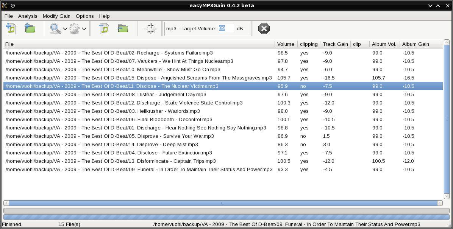Click the Target Volume input field
The width and height of the screenshot is (453, 229).
[226, 28]
